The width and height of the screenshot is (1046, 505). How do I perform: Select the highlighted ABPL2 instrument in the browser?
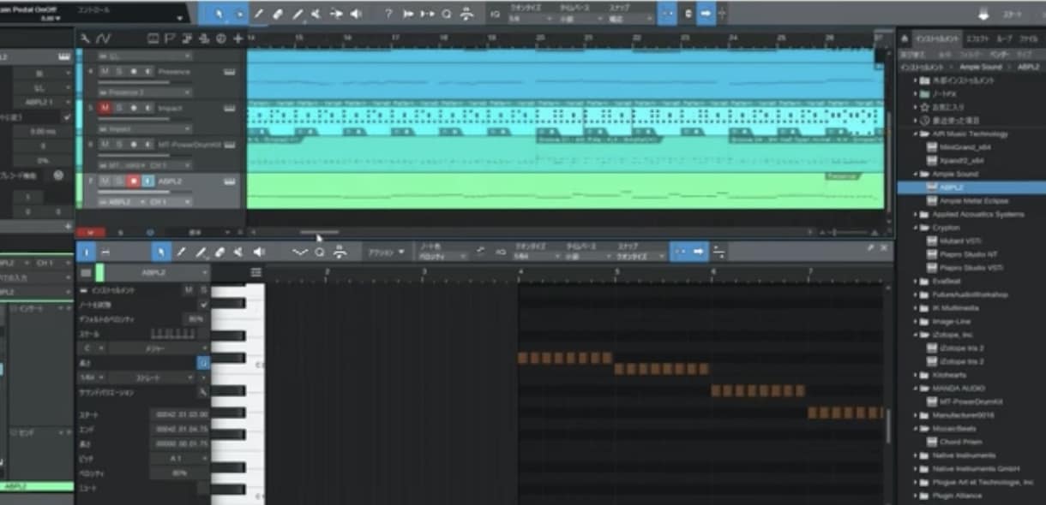point(971,187)
